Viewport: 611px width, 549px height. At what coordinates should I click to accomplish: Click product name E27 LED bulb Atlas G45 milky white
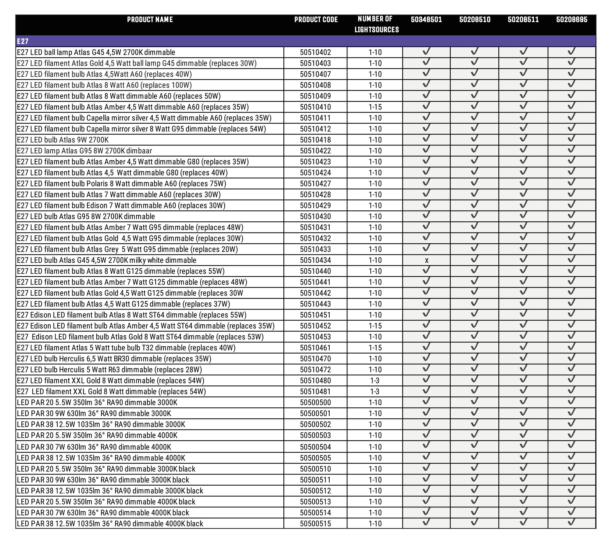point(106,260)
